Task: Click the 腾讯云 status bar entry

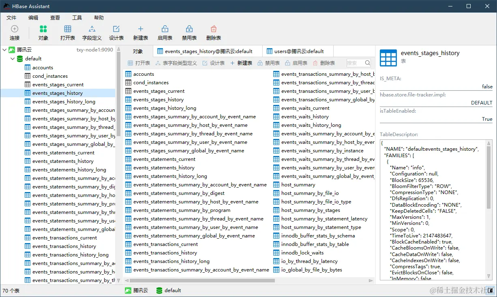Action: [x=137, y=291]
